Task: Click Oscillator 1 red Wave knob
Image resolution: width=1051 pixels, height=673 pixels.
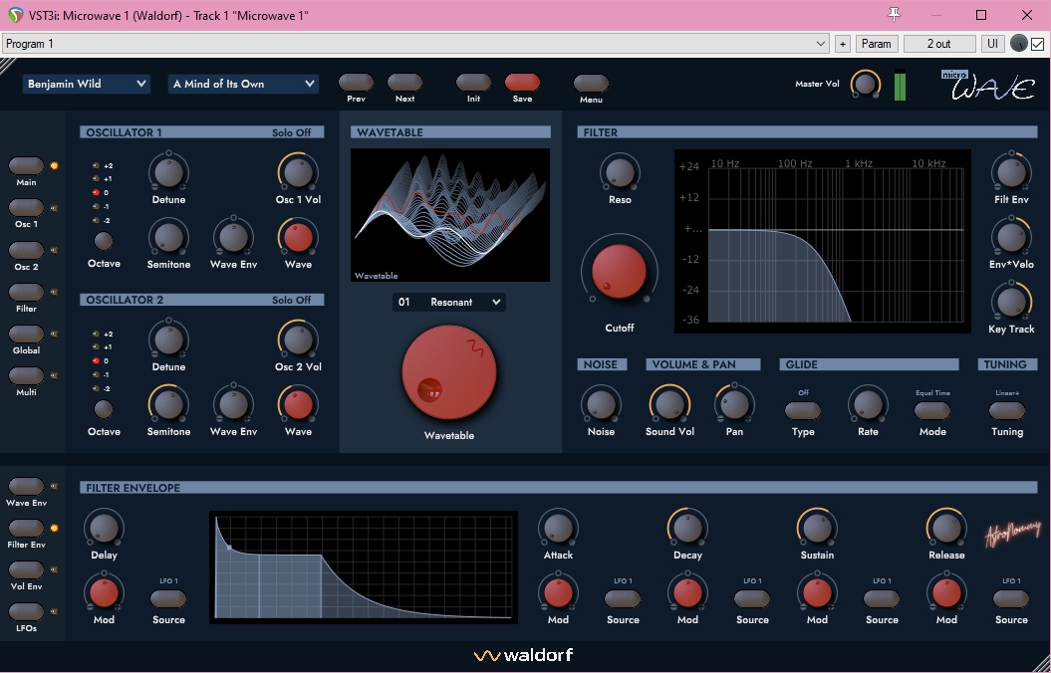Action: [298, 237]
